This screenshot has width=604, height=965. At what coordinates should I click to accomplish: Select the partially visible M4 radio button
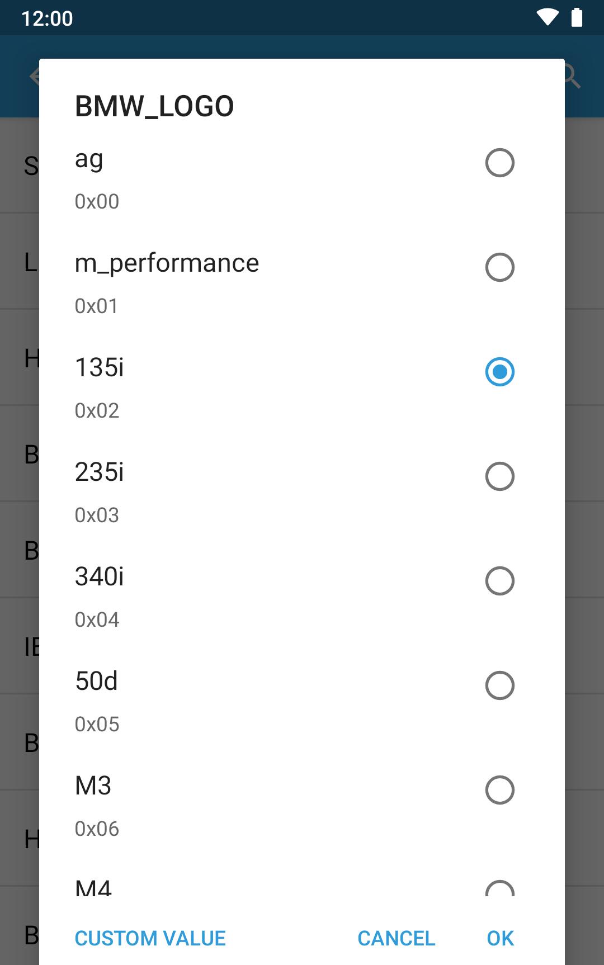(499, 888)
